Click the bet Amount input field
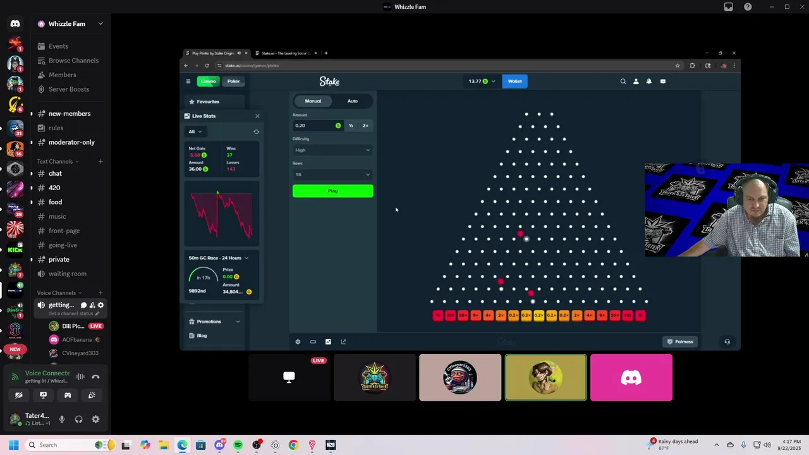This screenshot has height=455, width=809. [317, 126]
